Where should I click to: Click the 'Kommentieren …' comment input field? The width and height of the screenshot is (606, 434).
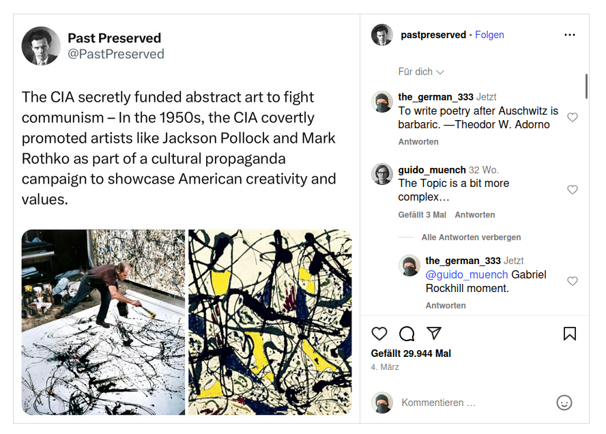pos(471,403)
